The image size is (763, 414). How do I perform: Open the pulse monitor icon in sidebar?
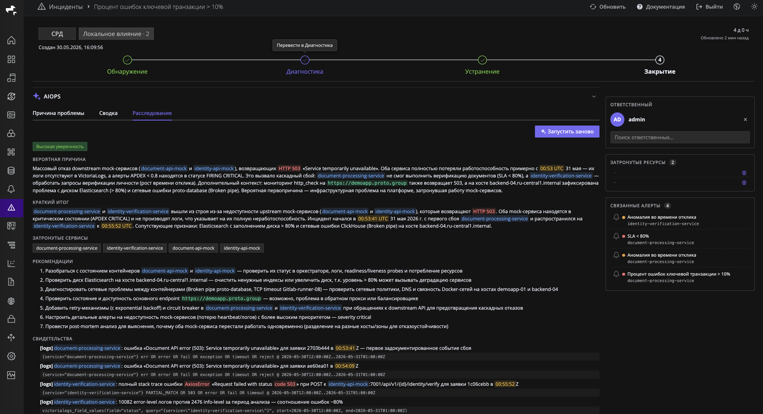tap(11, 375)
